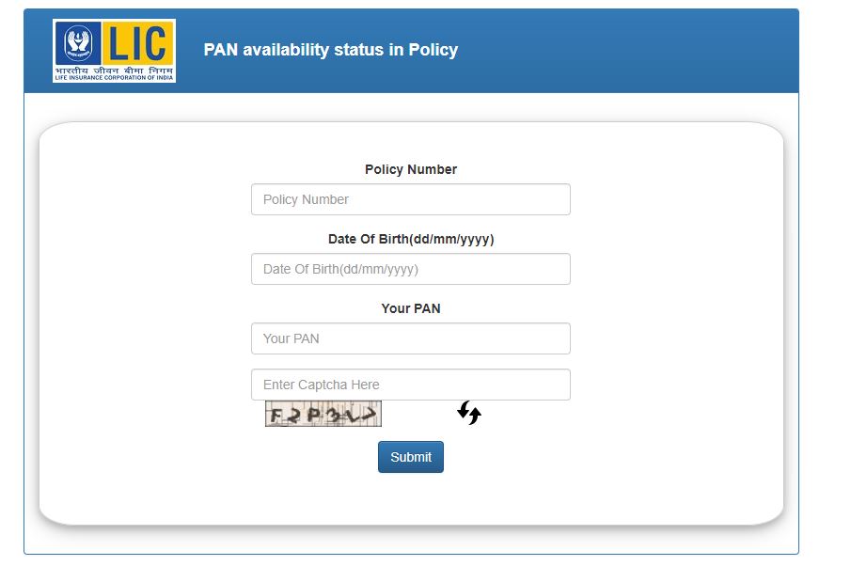Screen dimensions: 851x566
Task: Click the 'Your PAN' bold label
Action: tap(411, 308)
